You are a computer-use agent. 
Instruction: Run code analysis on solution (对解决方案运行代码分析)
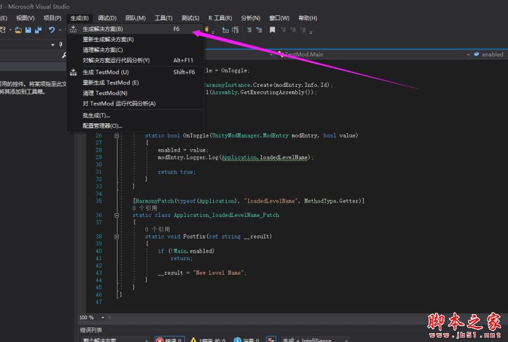[135, 60]
